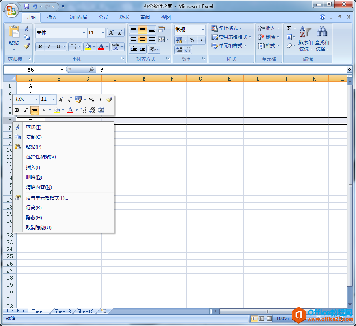Apply percent style in ribbon number group
The width and height of the screenshot is (356, 326).
(192, 40)
